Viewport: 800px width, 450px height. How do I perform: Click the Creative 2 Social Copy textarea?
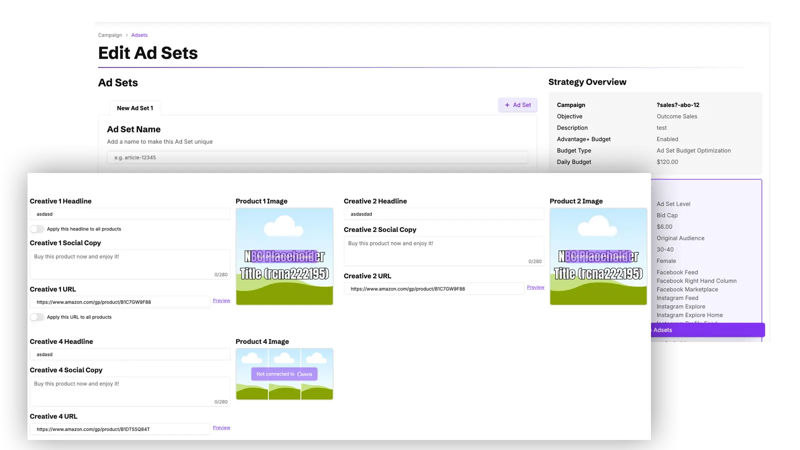443,251
